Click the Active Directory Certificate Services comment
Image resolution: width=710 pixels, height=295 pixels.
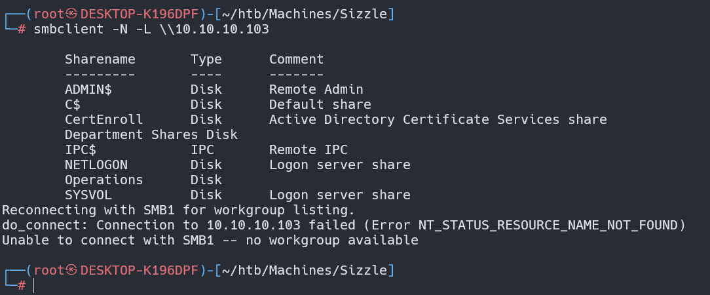(438, 119)
